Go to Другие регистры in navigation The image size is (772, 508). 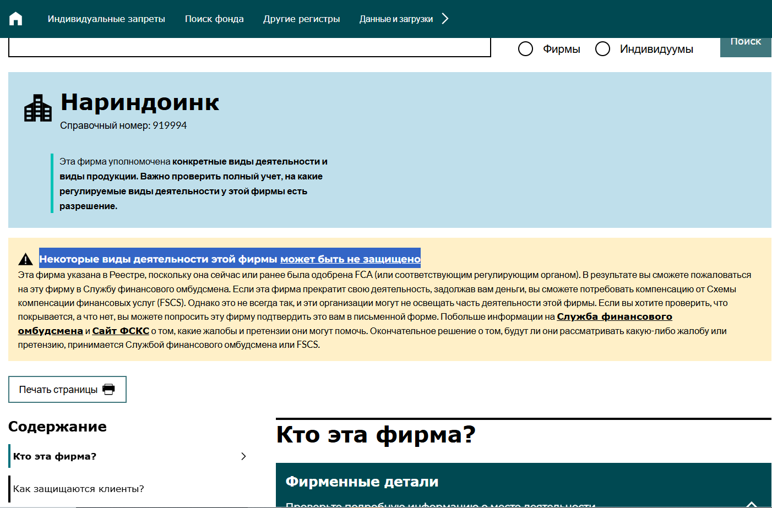(x=301, y=19)
